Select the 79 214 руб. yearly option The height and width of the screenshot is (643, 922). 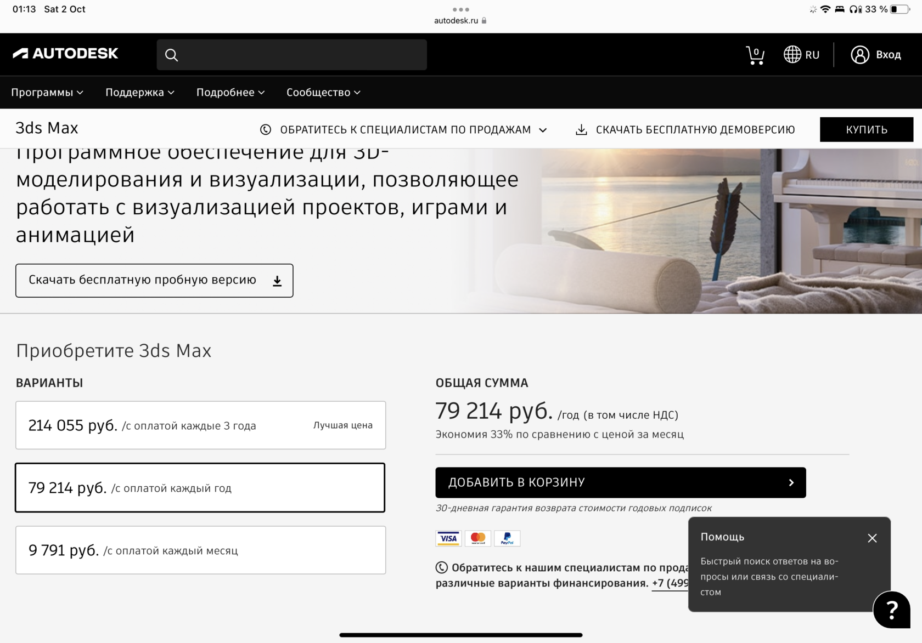pyautogui.click(x=200, y=488)
